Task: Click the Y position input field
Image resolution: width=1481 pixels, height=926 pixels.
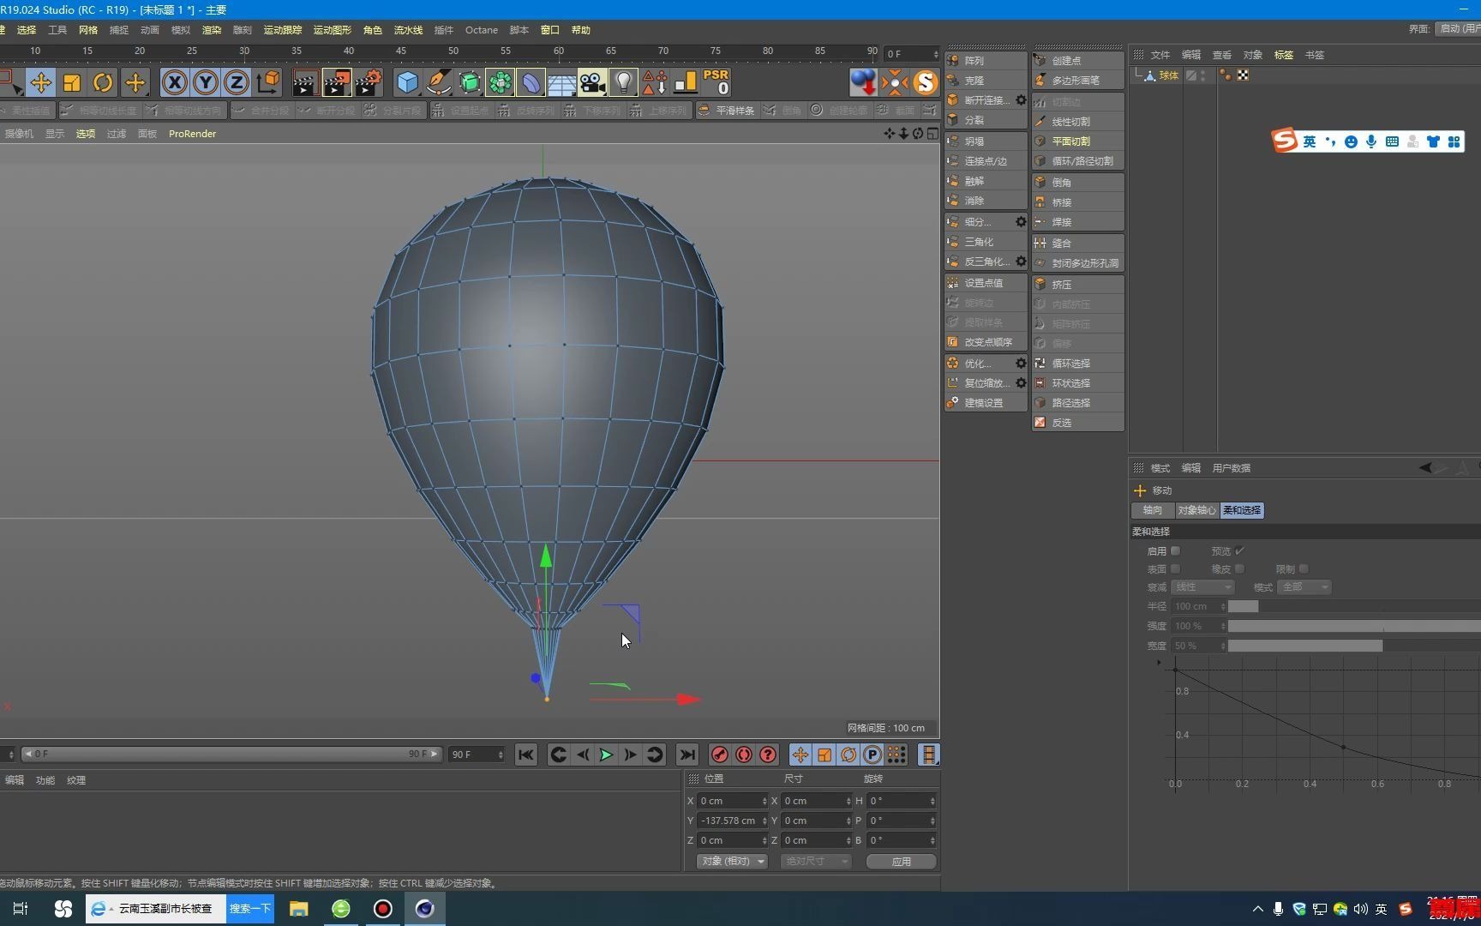Action: 729,821
